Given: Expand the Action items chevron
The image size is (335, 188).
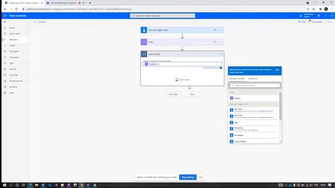Looking at the screenshot, I should (x=27, y=33).
